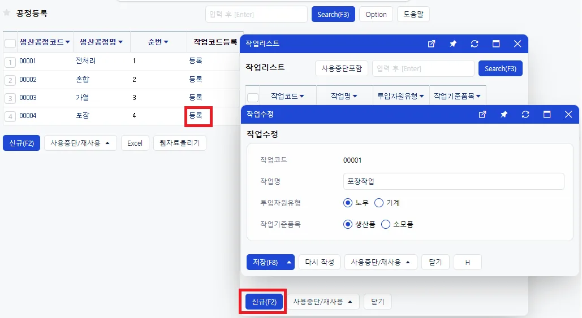Open 작업리스트 window in new popup

point(432,43)
